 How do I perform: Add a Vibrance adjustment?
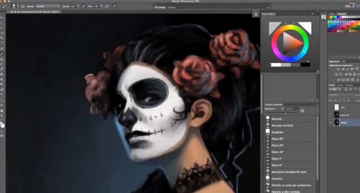click(357, 69)
